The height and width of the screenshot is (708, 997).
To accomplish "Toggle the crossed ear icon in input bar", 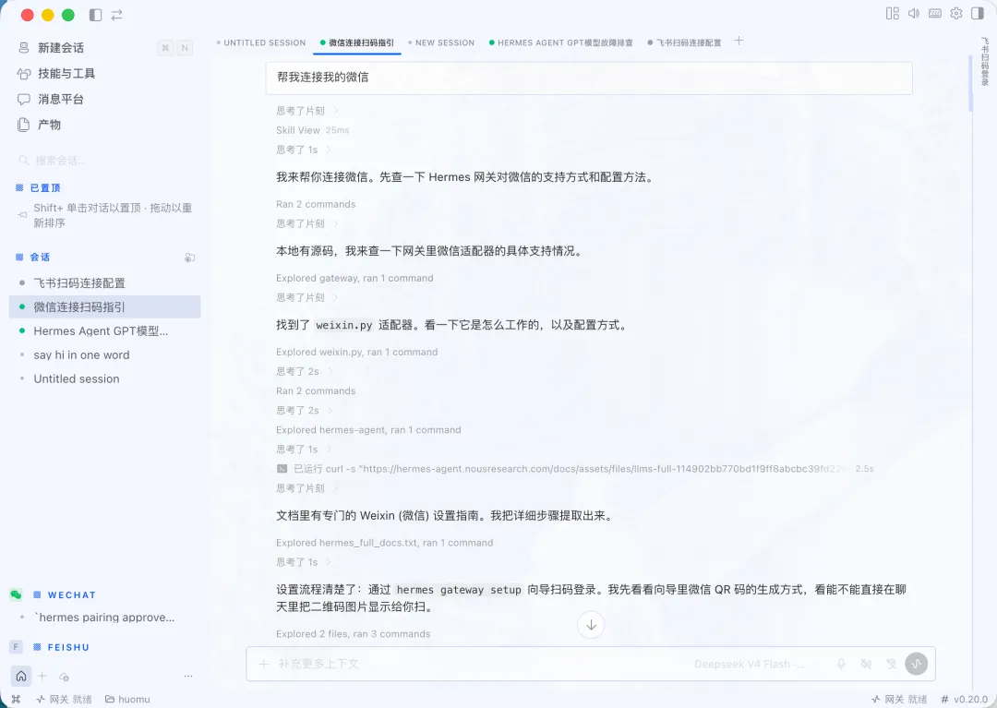I will pos(892,664).
